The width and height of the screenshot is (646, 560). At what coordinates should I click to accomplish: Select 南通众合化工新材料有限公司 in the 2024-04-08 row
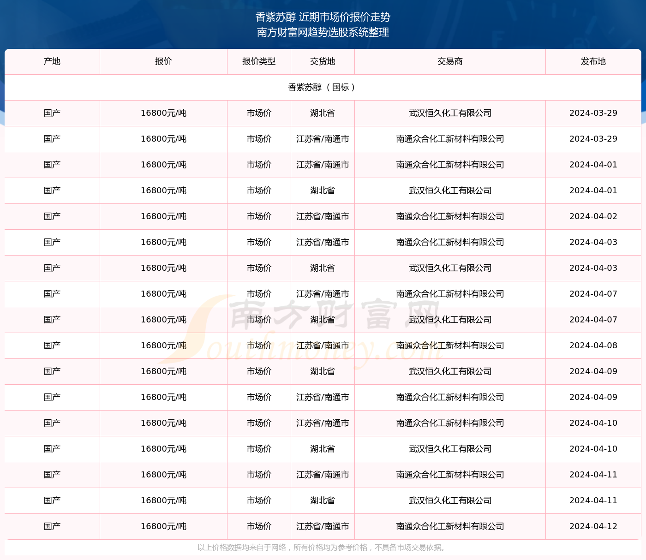tap(450, 346)
